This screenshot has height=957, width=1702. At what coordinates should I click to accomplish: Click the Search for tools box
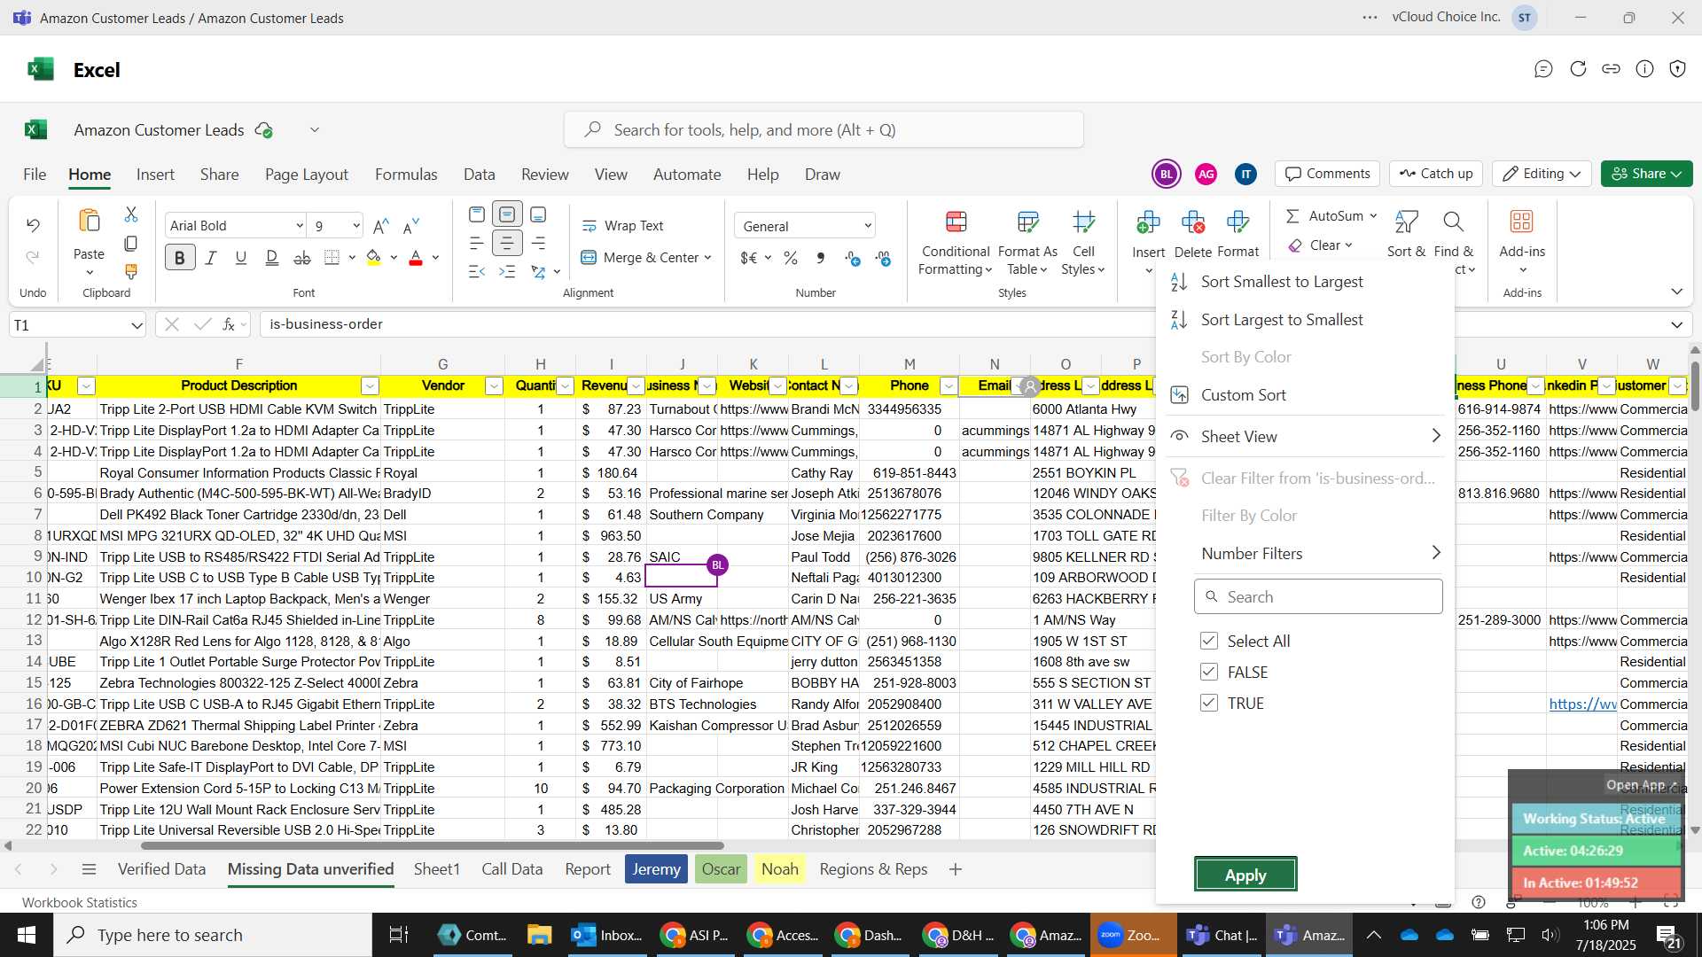tap(824, 130)
